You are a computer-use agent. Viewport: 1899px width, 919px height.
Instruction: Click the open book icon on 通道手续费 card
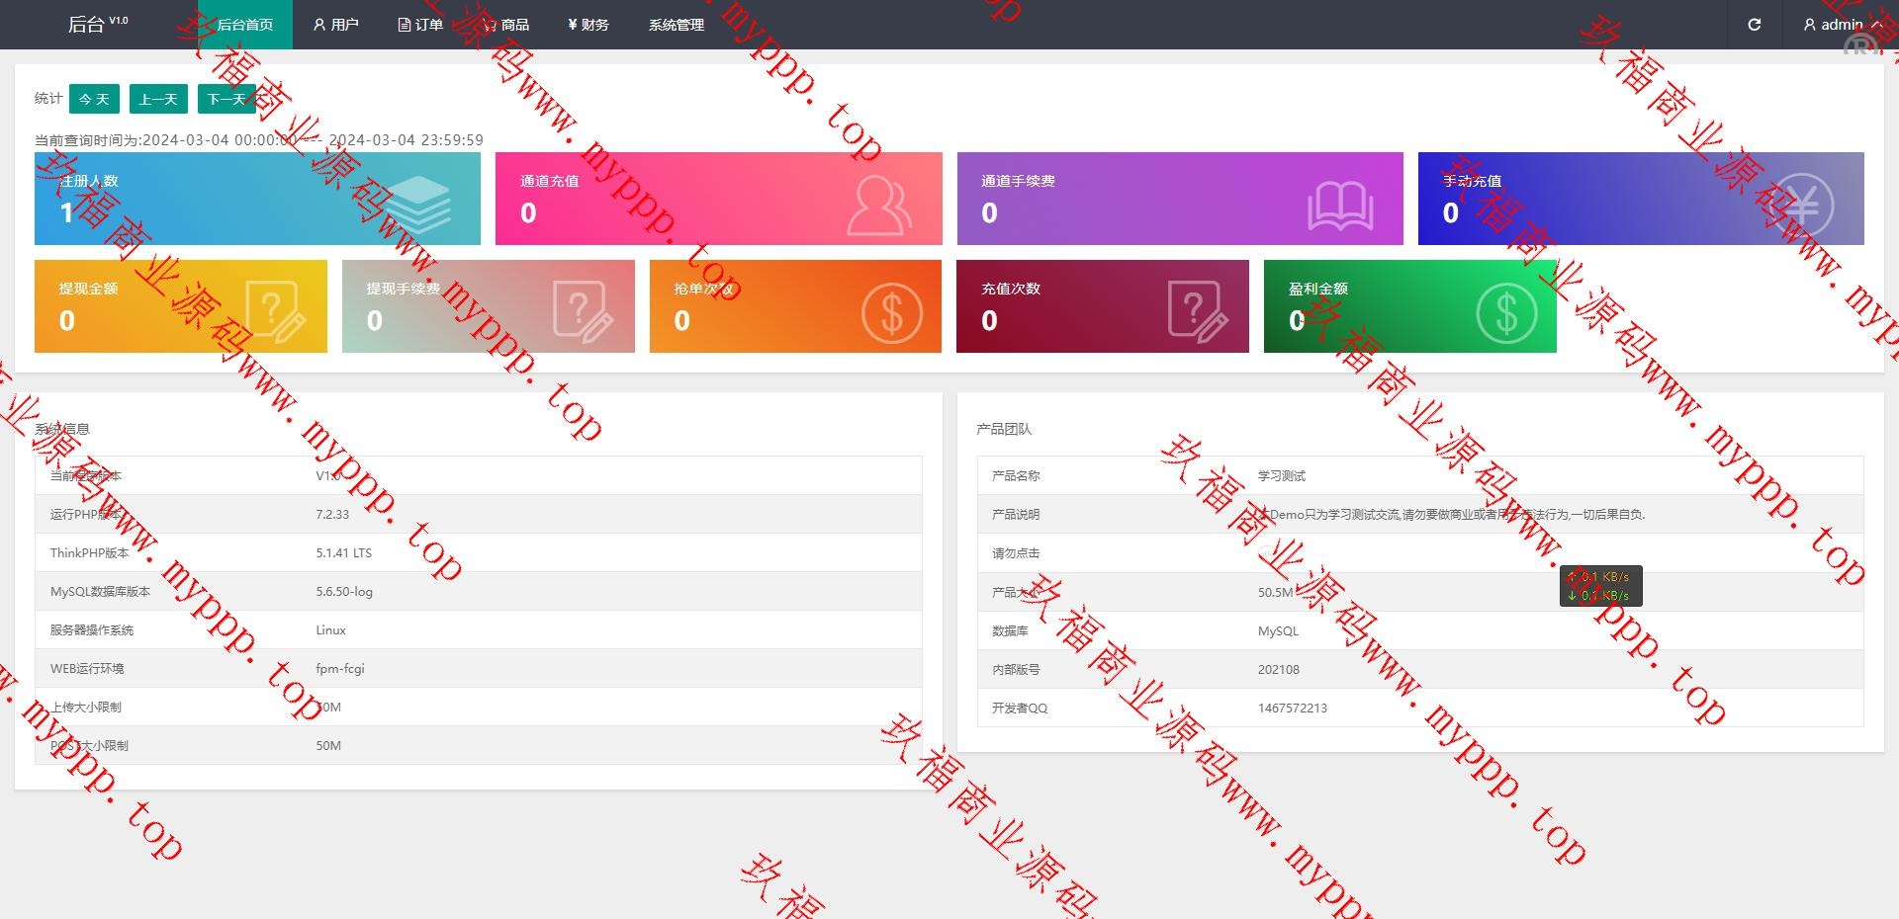pyautogui.click(x=1340, y=206)
